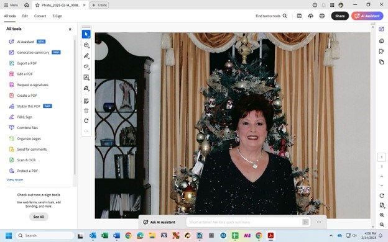388x242 pixels.
Task: Click the Ask AI Assistant question input field
Action: [x=244, y=222]
